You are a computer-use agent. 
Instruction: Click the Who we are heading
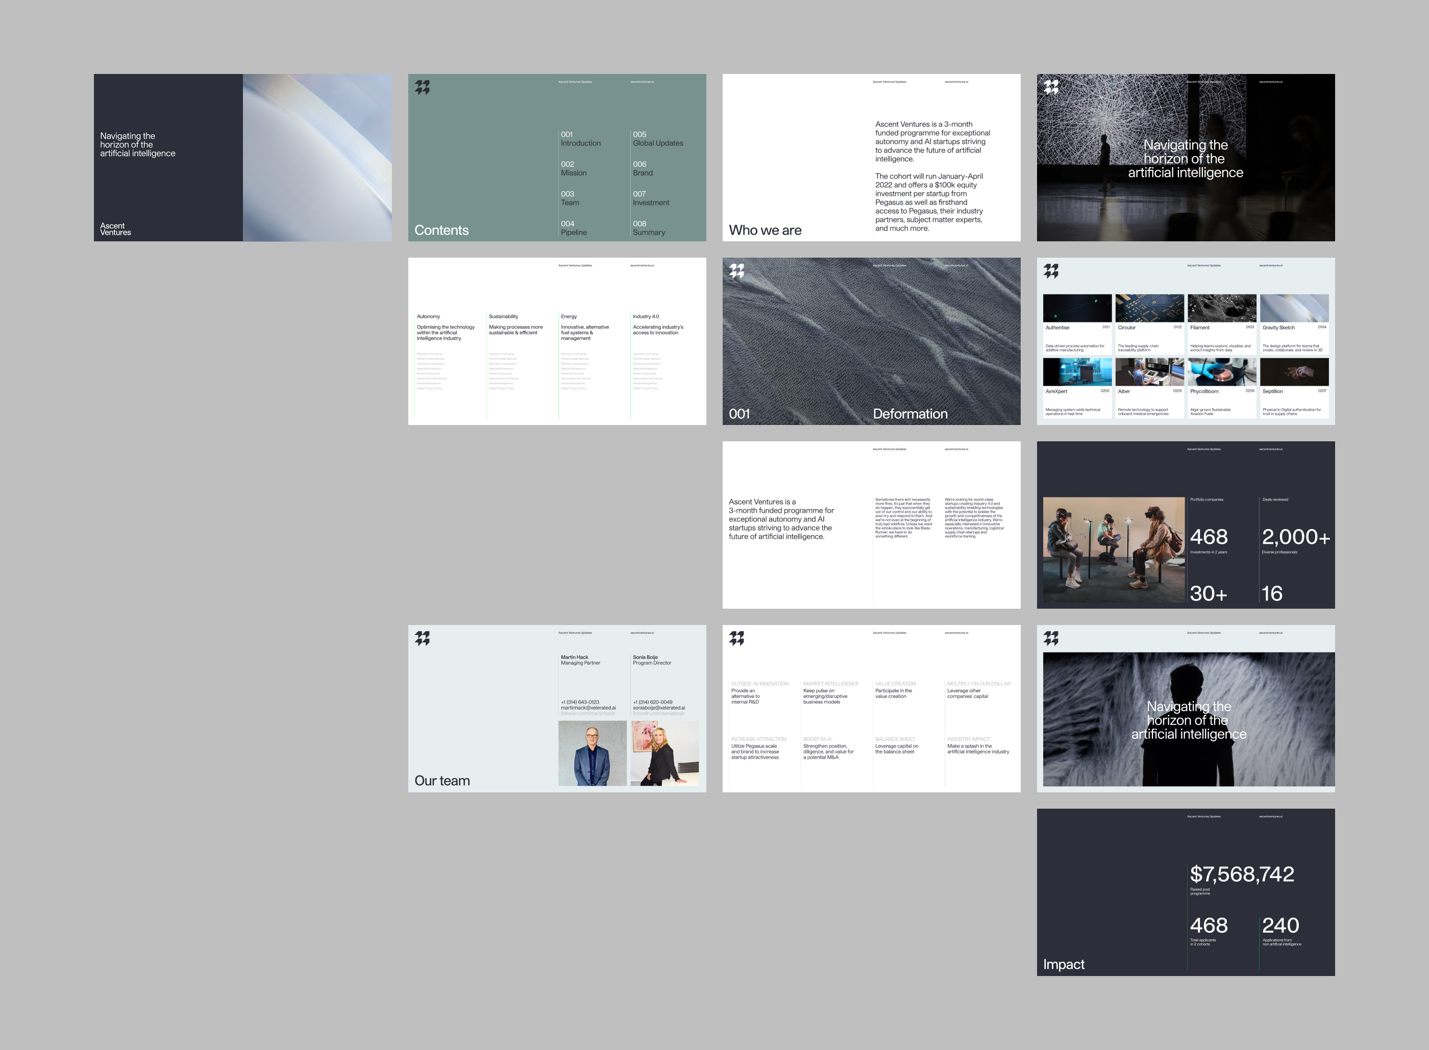[765, 230]
